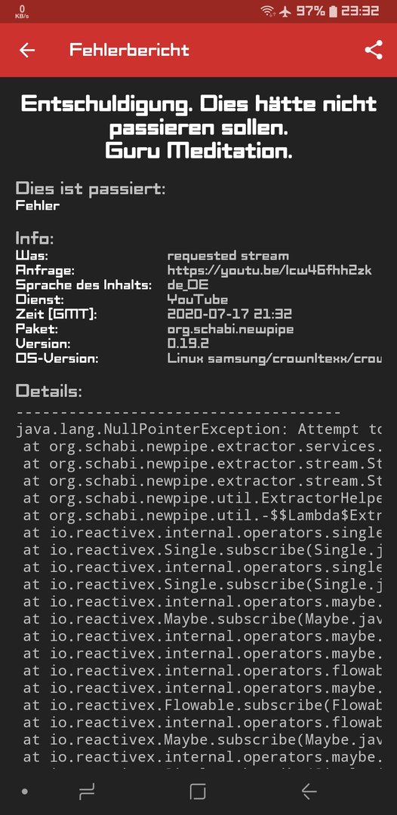Tap the java.lang.NullPointerException line
Image resolution: width=397 pixels, height=815 pixels.
(198, 429)
